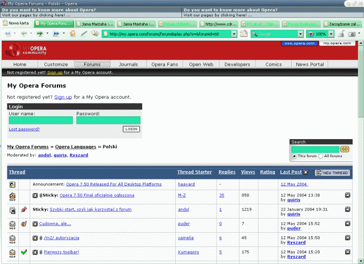This screenshot has width=364, height=264.
Task: Open the Lost password? link
Action: (24, 129)
